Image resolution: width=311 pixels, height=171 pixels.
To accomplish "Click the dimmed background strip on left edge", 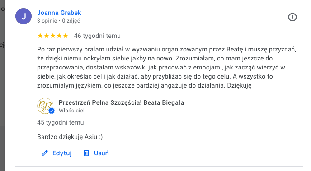I will pyautogui.click(x=2, y=86).
